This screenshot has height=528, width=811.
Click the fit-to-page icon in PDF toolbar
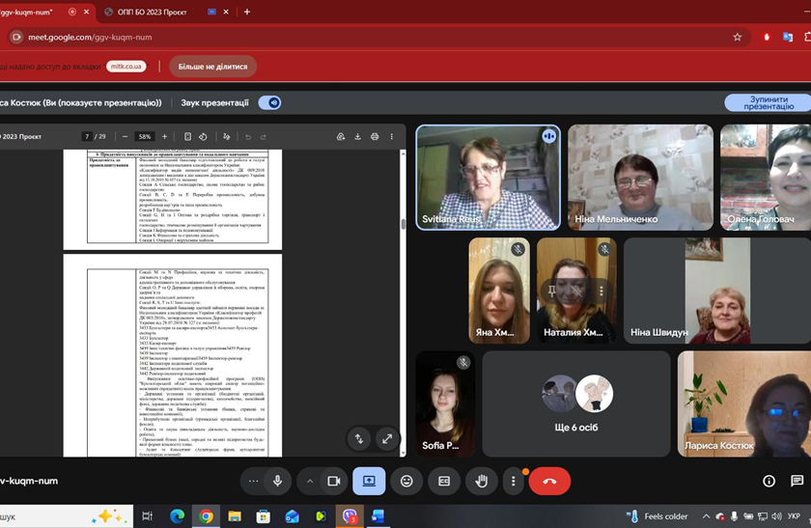[187, 137]
